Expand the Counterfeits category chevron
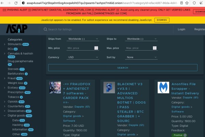Screen dimensions: 205x137 pyautogui.click(x=4, y=106)
